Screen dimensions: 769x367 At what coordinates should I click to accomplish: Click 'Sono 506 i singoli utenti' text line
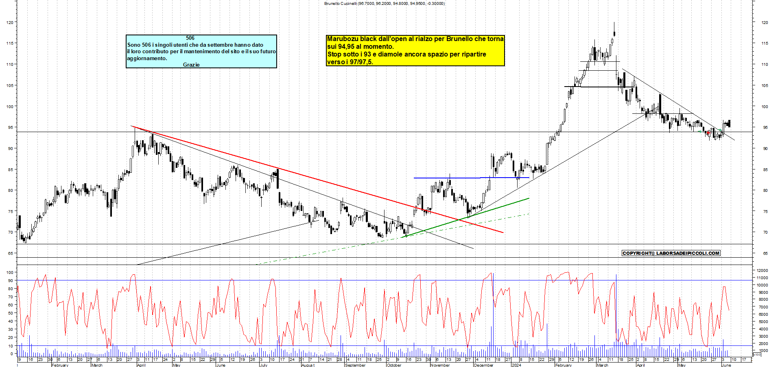pyautogui.click(x=195, y=45)
